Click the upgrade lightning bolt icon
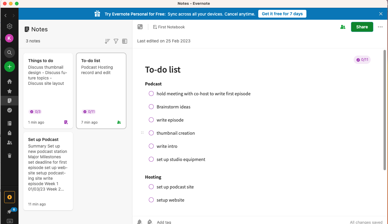This screenshot has width=388, height=224. [10, 197]
